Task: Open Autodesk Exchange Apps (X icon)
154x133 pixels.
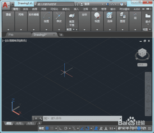Action: coord(107,4)
